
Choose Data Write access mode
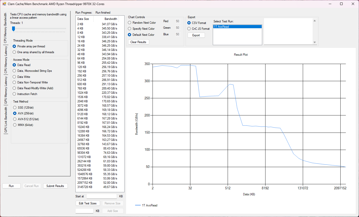[x=21, y=77]
